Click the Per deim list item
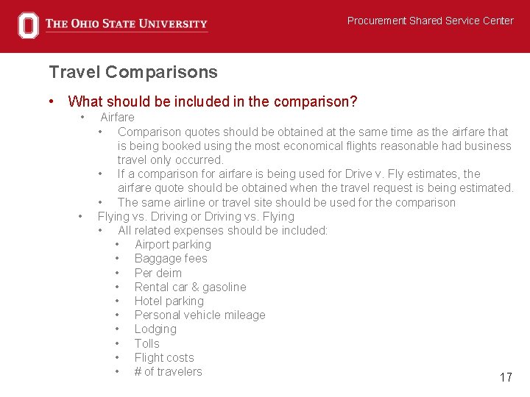The image size is (530, 397). pyautogui.click(x=158, y=273)
